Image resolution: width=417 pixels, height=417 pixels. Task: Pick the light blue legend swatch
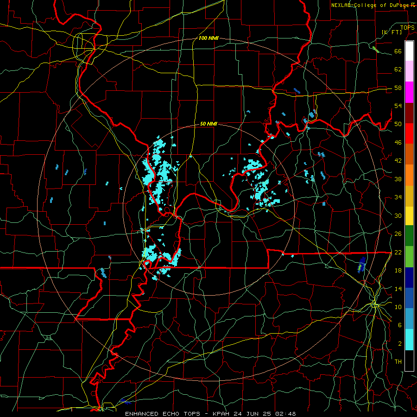[x=409, y=319]
